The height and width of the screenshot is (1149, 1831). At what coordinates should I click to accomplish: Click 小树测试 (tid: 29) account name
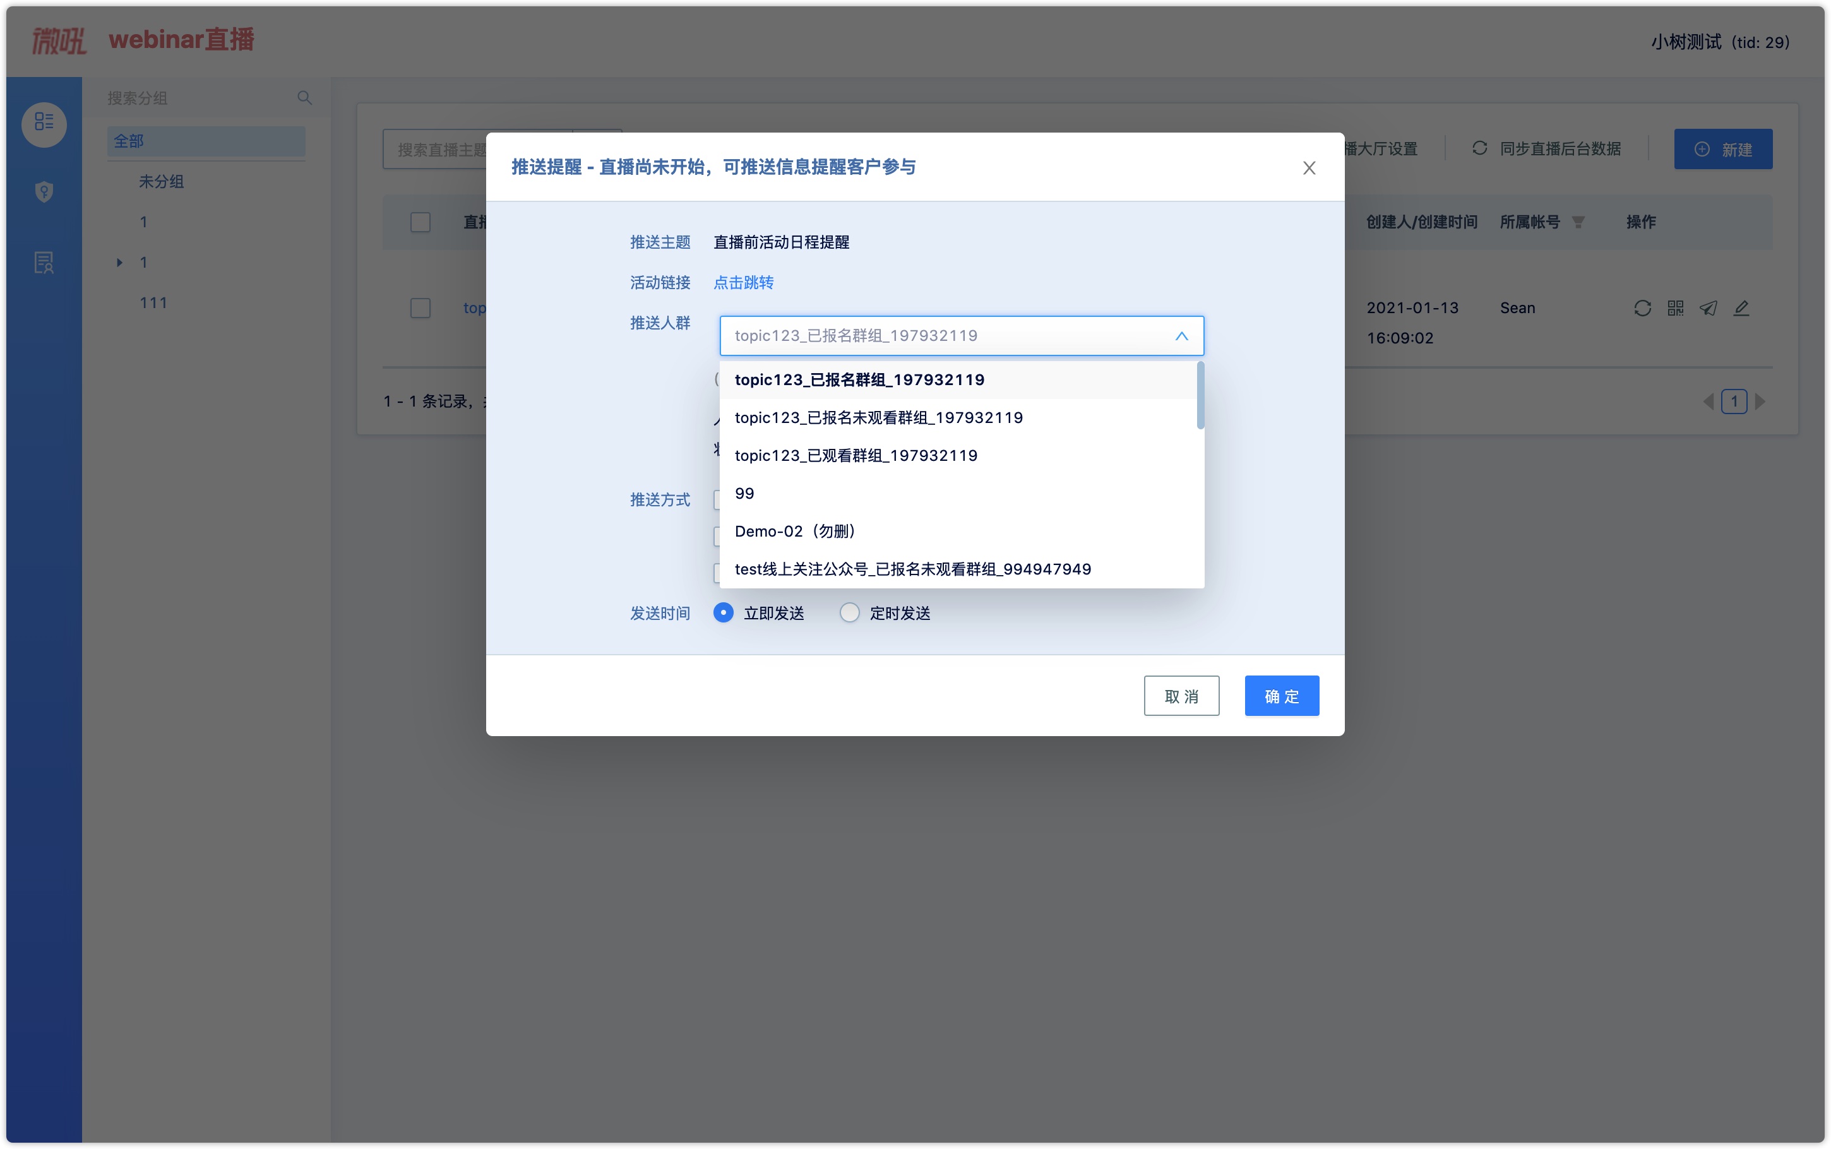click(1720, 42)
